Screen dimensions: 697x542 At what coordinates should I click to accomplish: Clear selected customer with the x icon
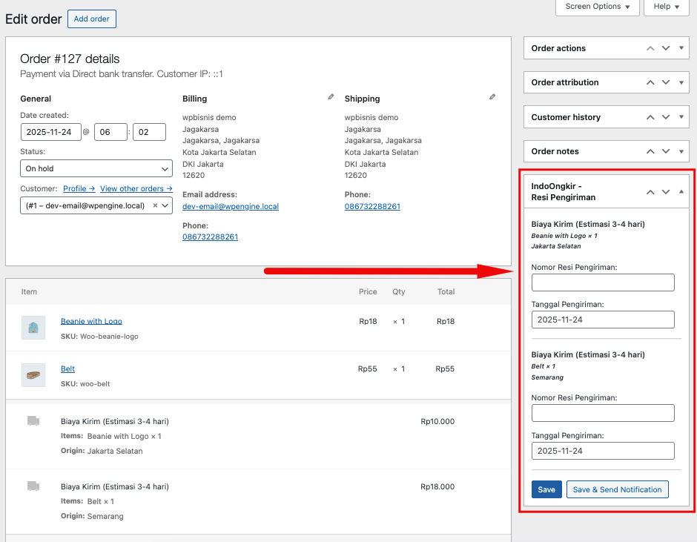coord(155,205)
